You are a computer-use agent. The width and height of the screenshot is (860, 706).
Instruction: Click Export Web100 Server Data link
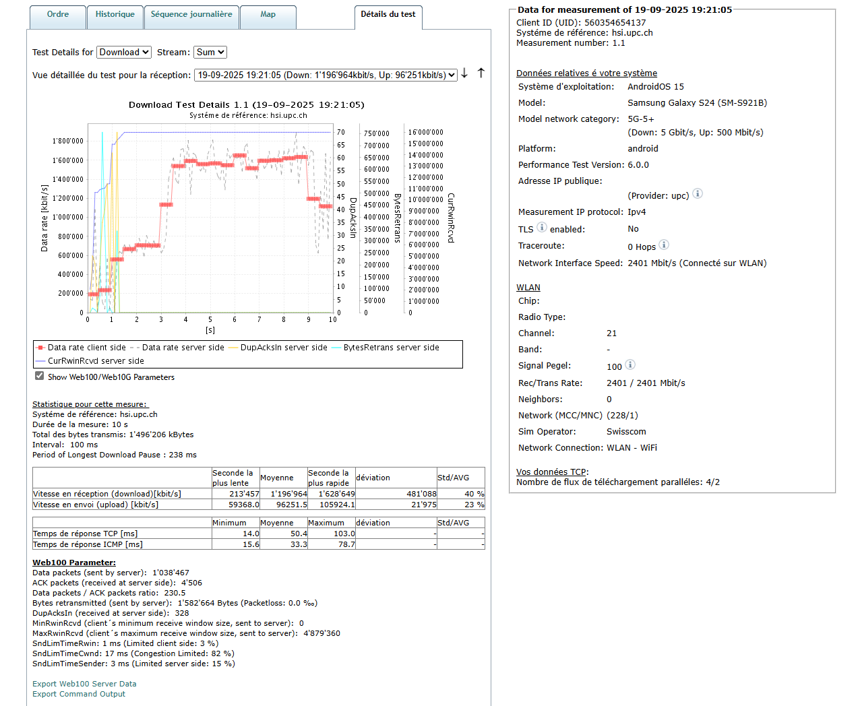pos(84,684)
